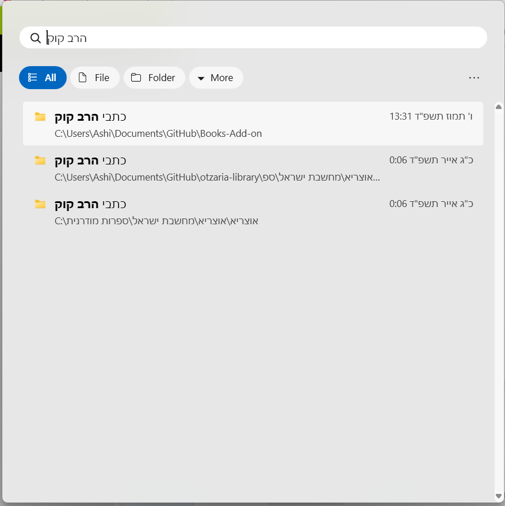This screenshot has width=505, height=506.
Task: Open the result located in Books-Add-on
Action: coord(253,124)
